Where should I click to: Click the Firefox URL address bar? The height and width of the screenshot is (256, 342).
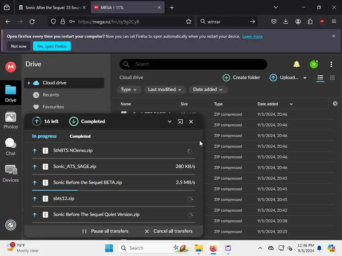pos(121,22)
